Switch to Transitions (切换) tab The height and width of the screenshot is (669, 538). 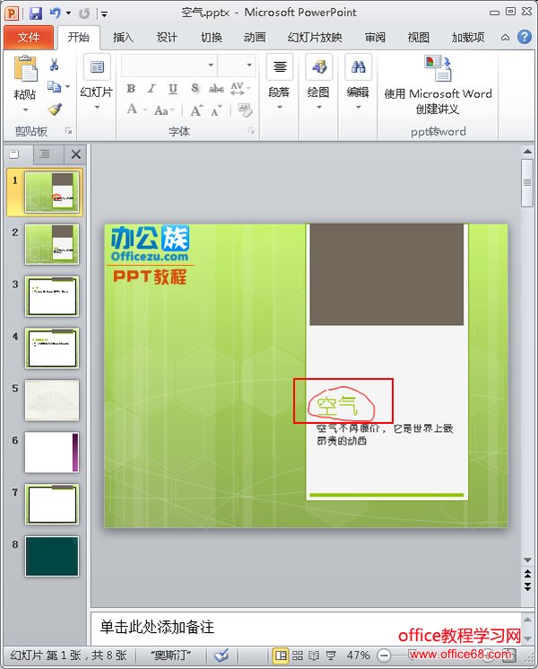coord(212,37)
